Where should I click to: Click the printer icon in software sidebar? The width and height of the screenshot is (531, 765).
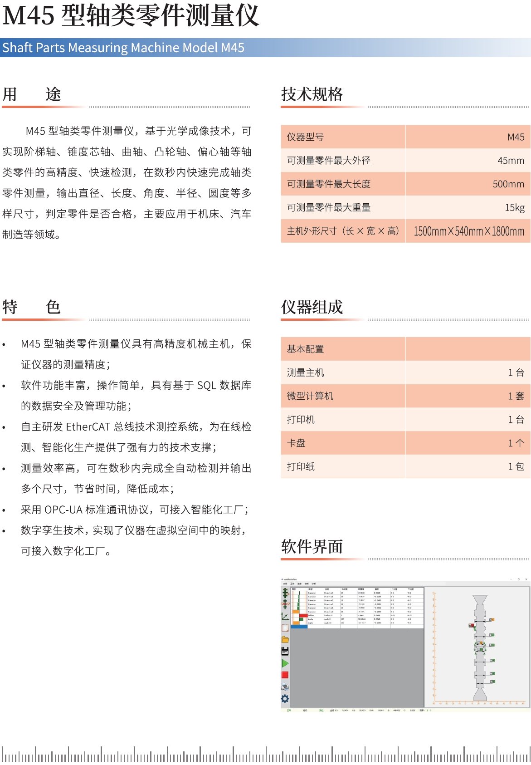[x=285, y=687]
